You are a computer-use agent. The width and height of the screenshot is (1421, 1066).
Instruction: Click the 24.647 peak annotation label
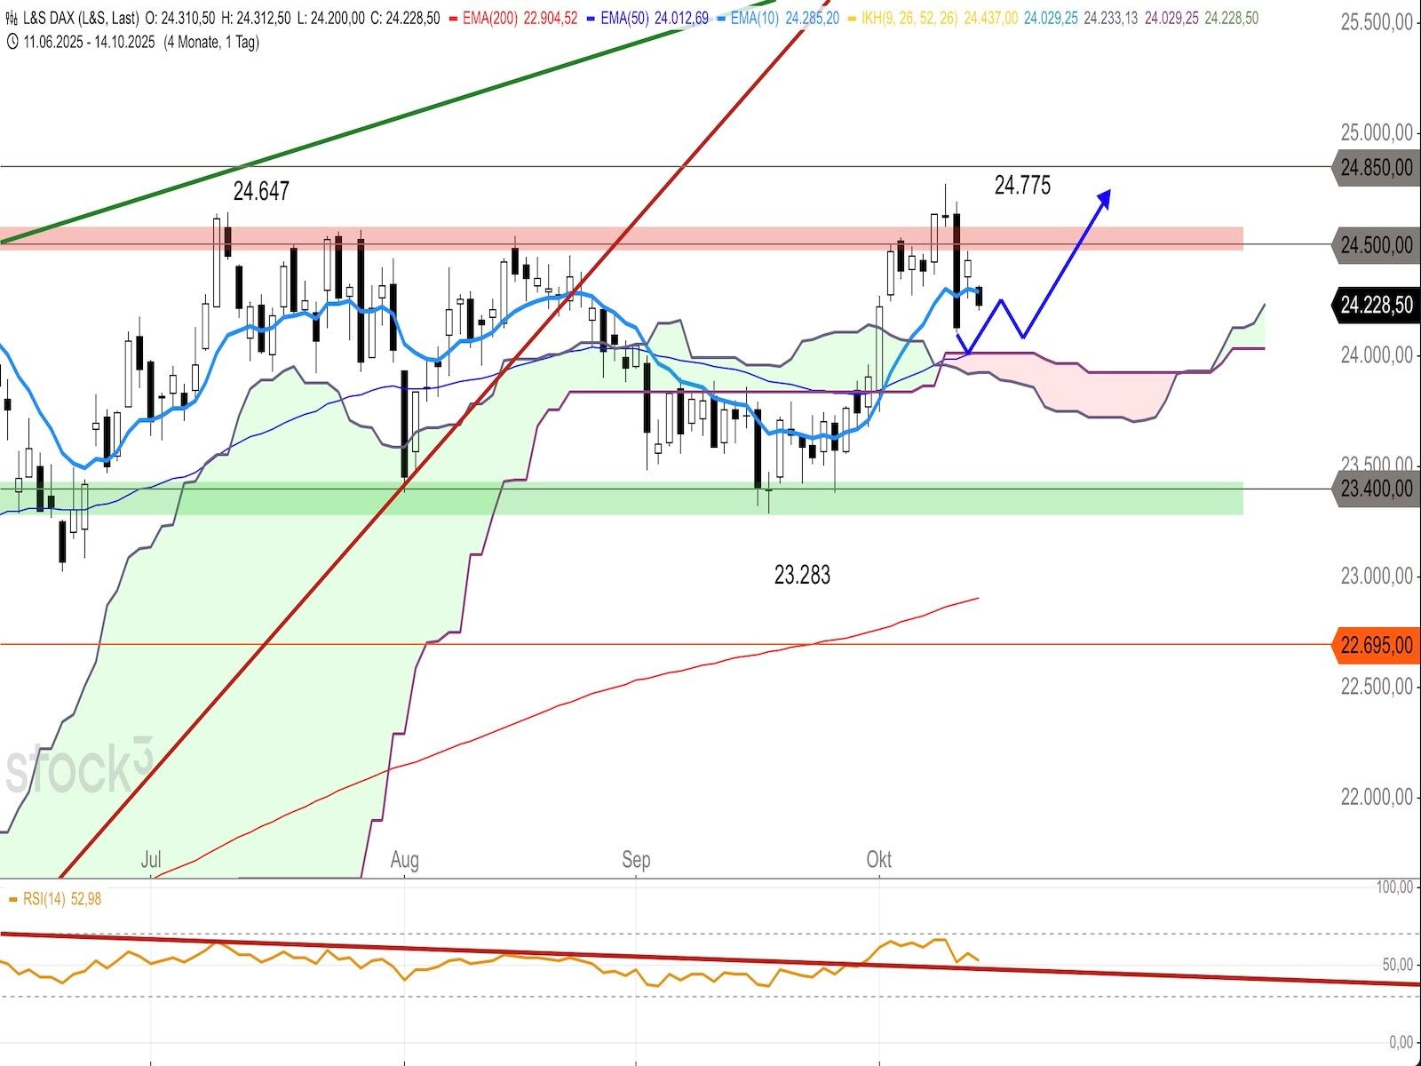261,191
